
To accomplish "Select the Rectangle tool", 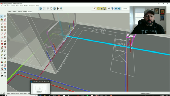I will [2, 27].
